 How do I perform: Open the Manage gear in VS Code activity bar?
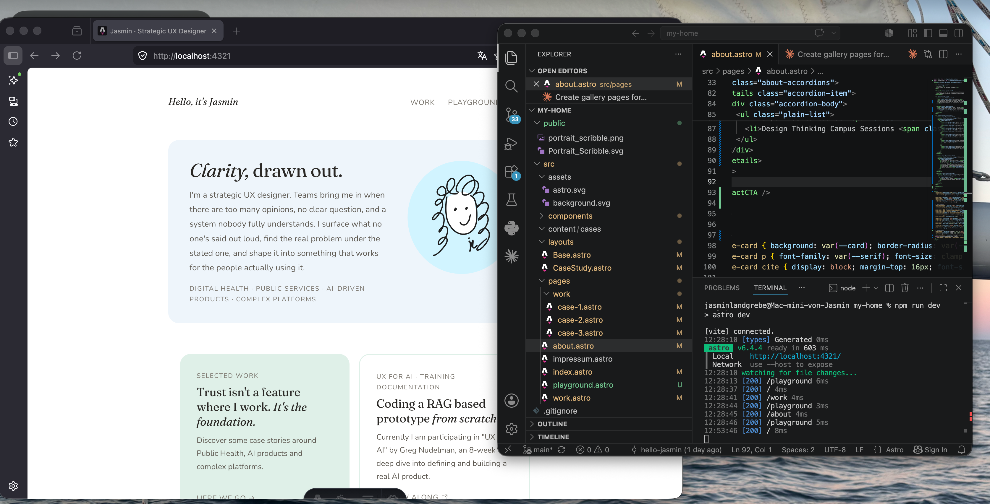click(511, 429)
